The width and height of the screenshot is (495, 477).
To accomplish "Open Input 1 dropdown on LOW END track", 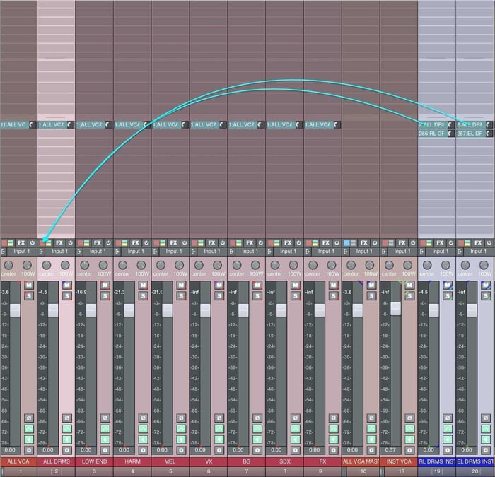I will 98,252.
